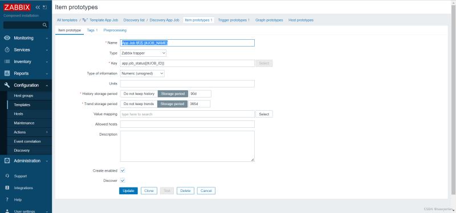Uncheck the Discover checkbox
Image resolution: width=456 pixels, height=213 pixels.
click(x=123, y=181)
